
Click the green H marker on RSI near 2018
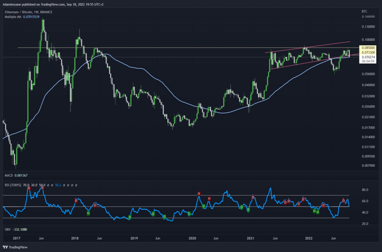(x=88, y=213)
